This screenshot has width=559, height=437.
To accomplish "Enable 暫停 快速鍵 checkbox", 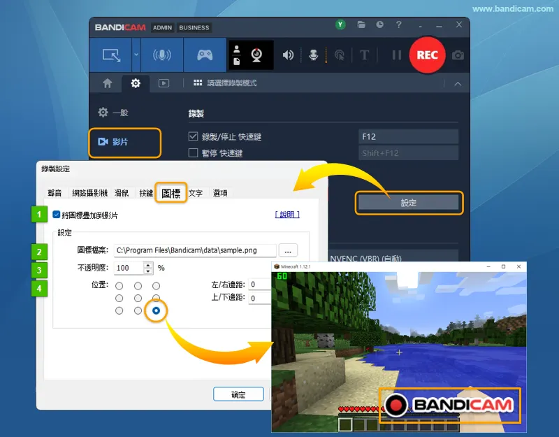I will [194, 152].
